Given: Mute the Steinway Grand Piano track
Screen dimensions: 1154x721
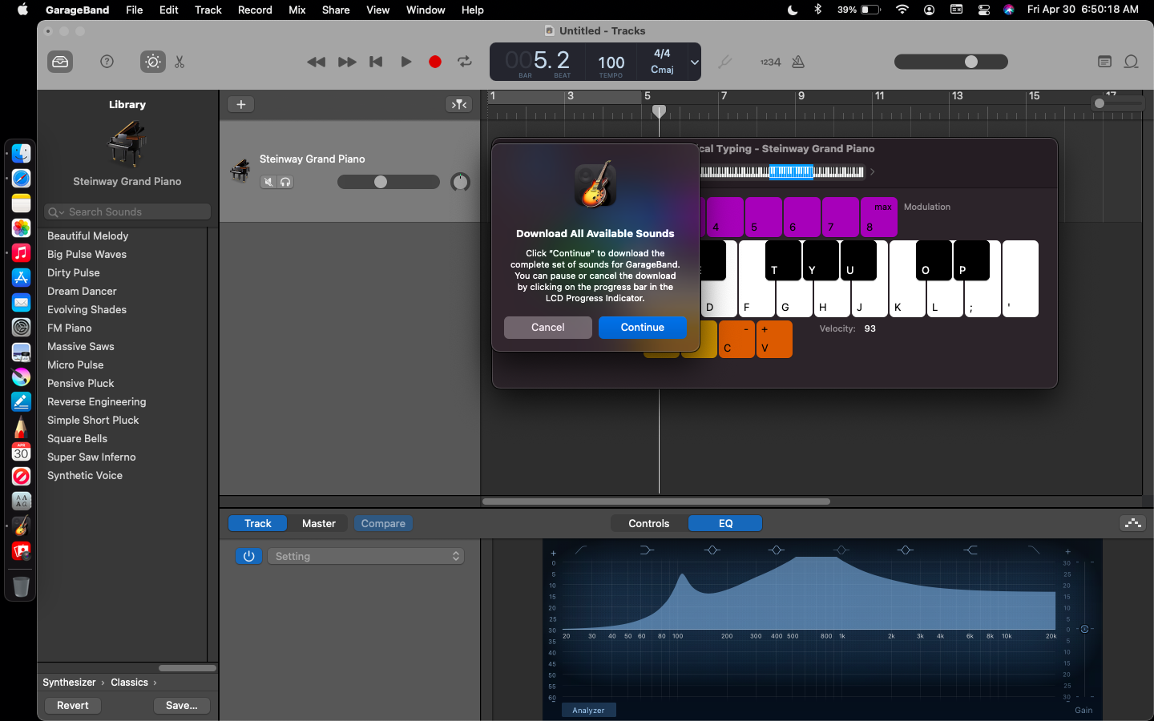Looking at the screenshot, I should [268, 182].
